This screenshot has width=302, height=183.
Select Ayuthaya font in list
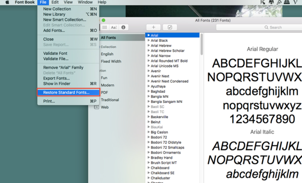pyautogui.click(x=158, y=86)
